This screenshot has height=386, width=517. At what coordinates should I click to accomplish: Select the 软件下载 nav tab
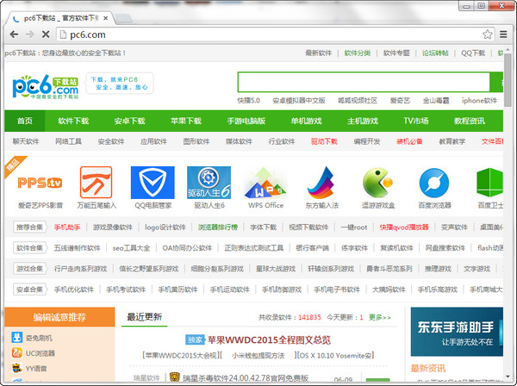coord(73,121)
